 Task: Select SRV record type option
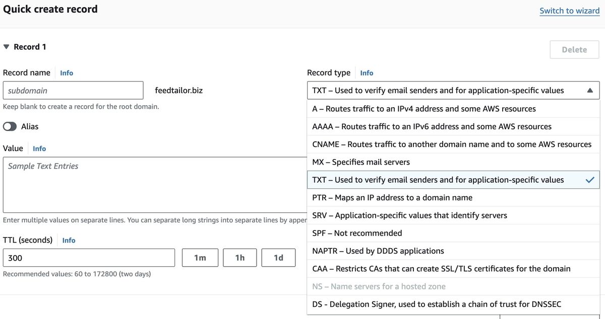pos(453,215)
